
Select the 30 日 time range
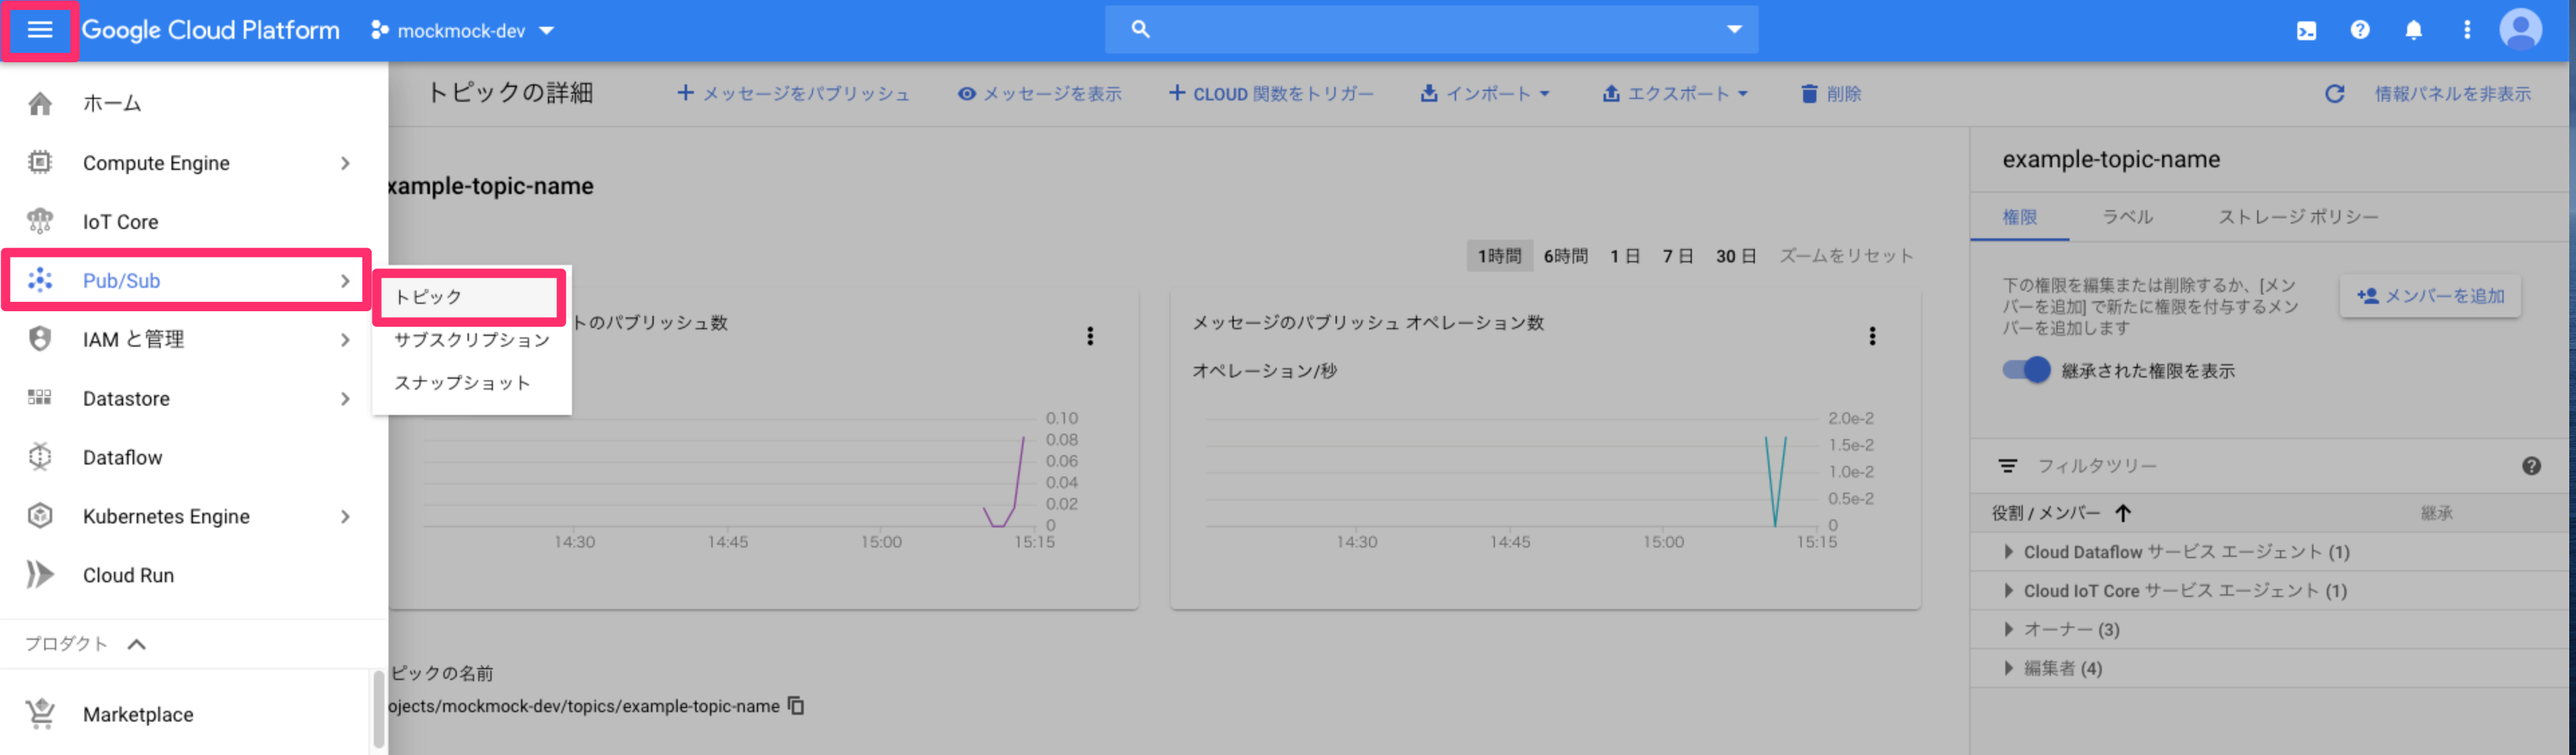[x=1736, y=256]
